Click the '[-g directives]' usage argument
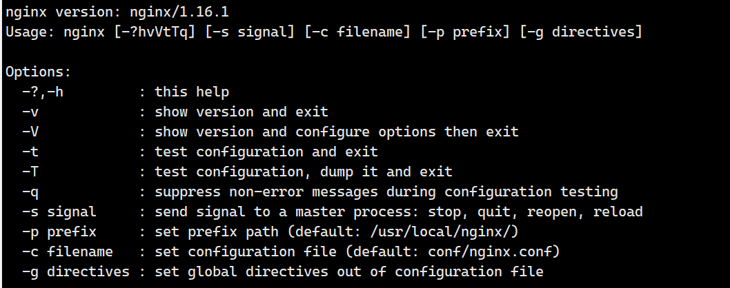 pyautogui.click(x=581, y=32)
